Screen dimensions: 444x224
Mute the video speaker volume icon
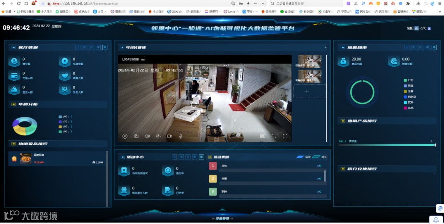[147, 136]
